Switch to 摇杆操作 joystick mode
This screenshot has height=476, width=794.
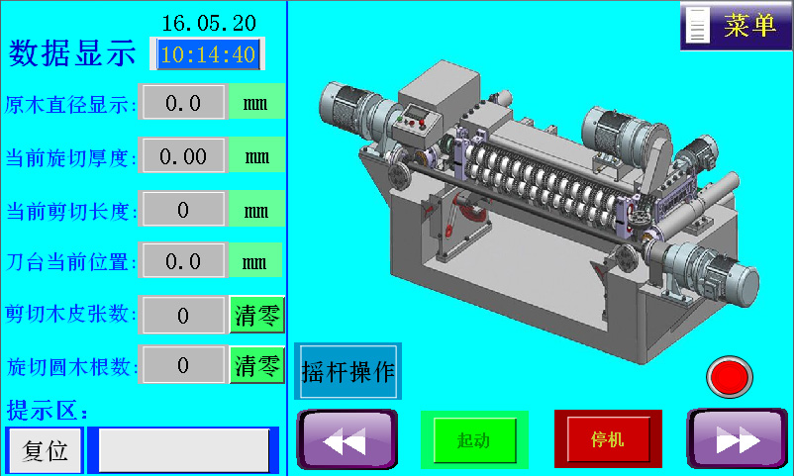tap(347, 371)
